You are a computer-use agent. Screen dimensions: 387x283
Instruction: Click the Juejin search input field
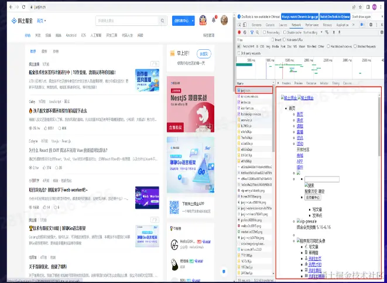click(127, 21)
